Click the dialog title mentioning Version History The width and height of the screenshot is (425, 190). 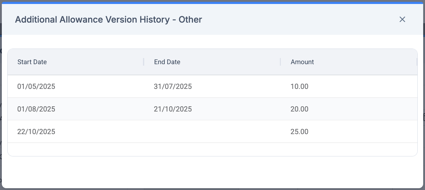[109, 20]
